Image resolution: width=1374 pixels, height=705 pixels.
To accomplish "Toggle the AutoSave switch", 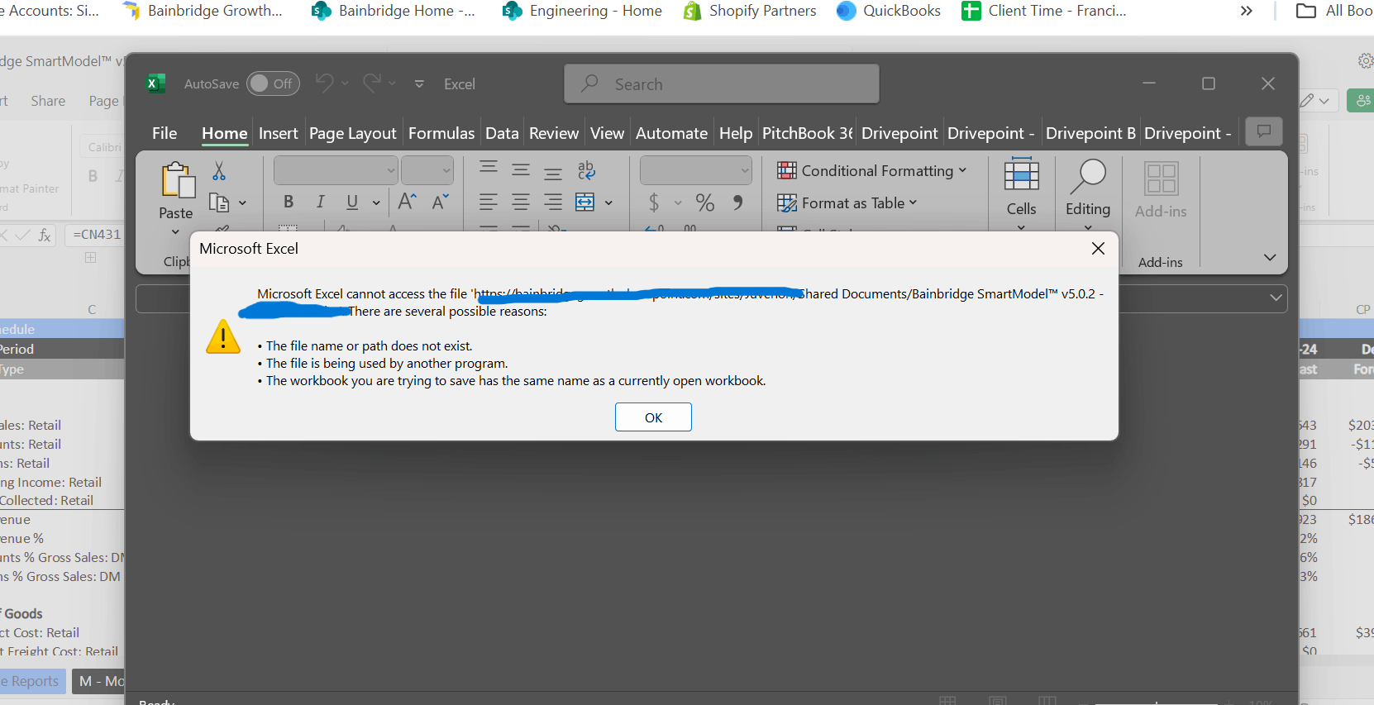I will click(273, 83).
